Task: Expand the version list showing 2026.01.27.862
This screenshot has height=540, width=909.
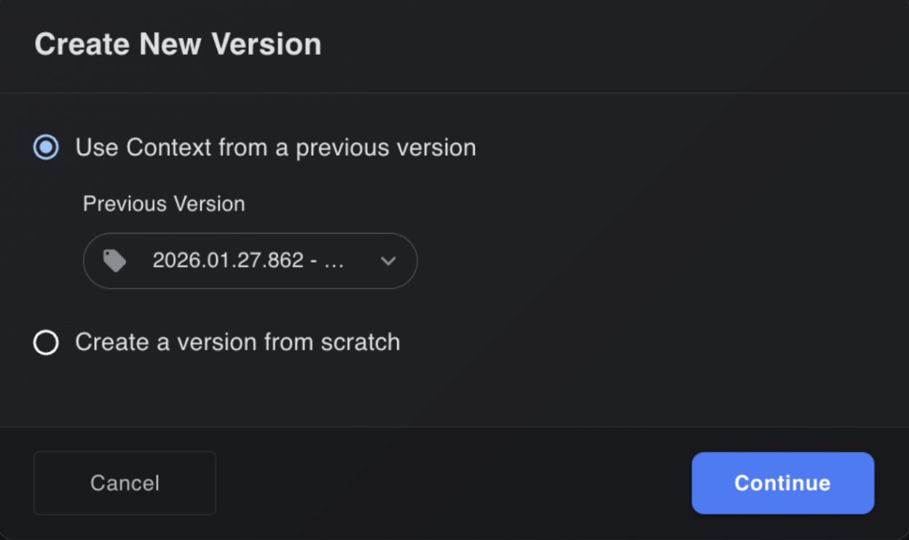Action: pyautogui.click(x=250, y=261)
